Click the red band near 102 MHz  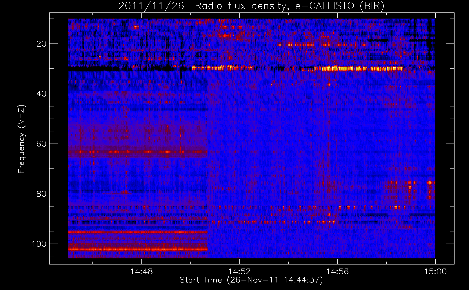138,249
